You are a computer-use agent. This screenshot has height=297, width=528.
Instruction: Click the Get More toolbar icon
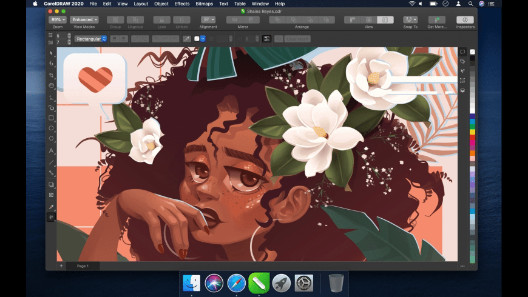pos(437,20)
